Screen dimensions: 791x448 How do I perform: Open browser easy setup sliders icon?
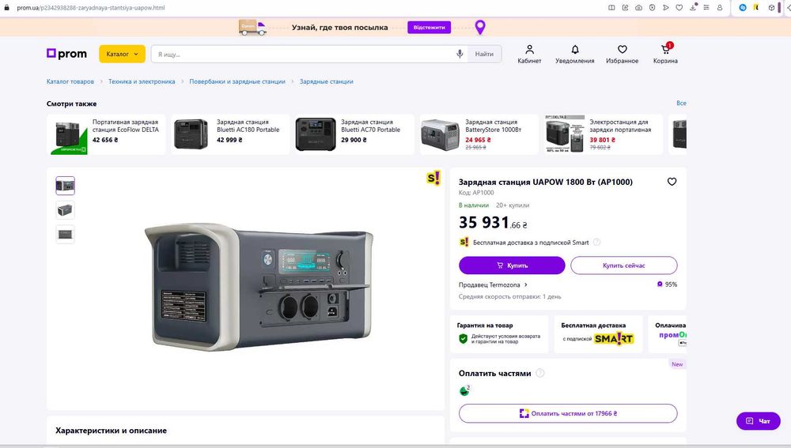click(706, 8)
